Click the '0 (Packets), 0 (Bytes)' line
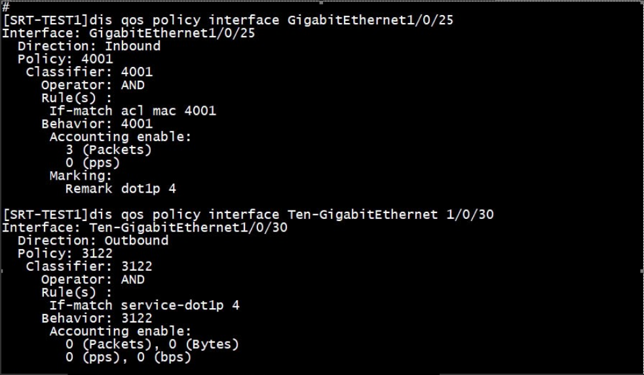The width and height of the screenshot is (644, 375). (x=152, y=344)
